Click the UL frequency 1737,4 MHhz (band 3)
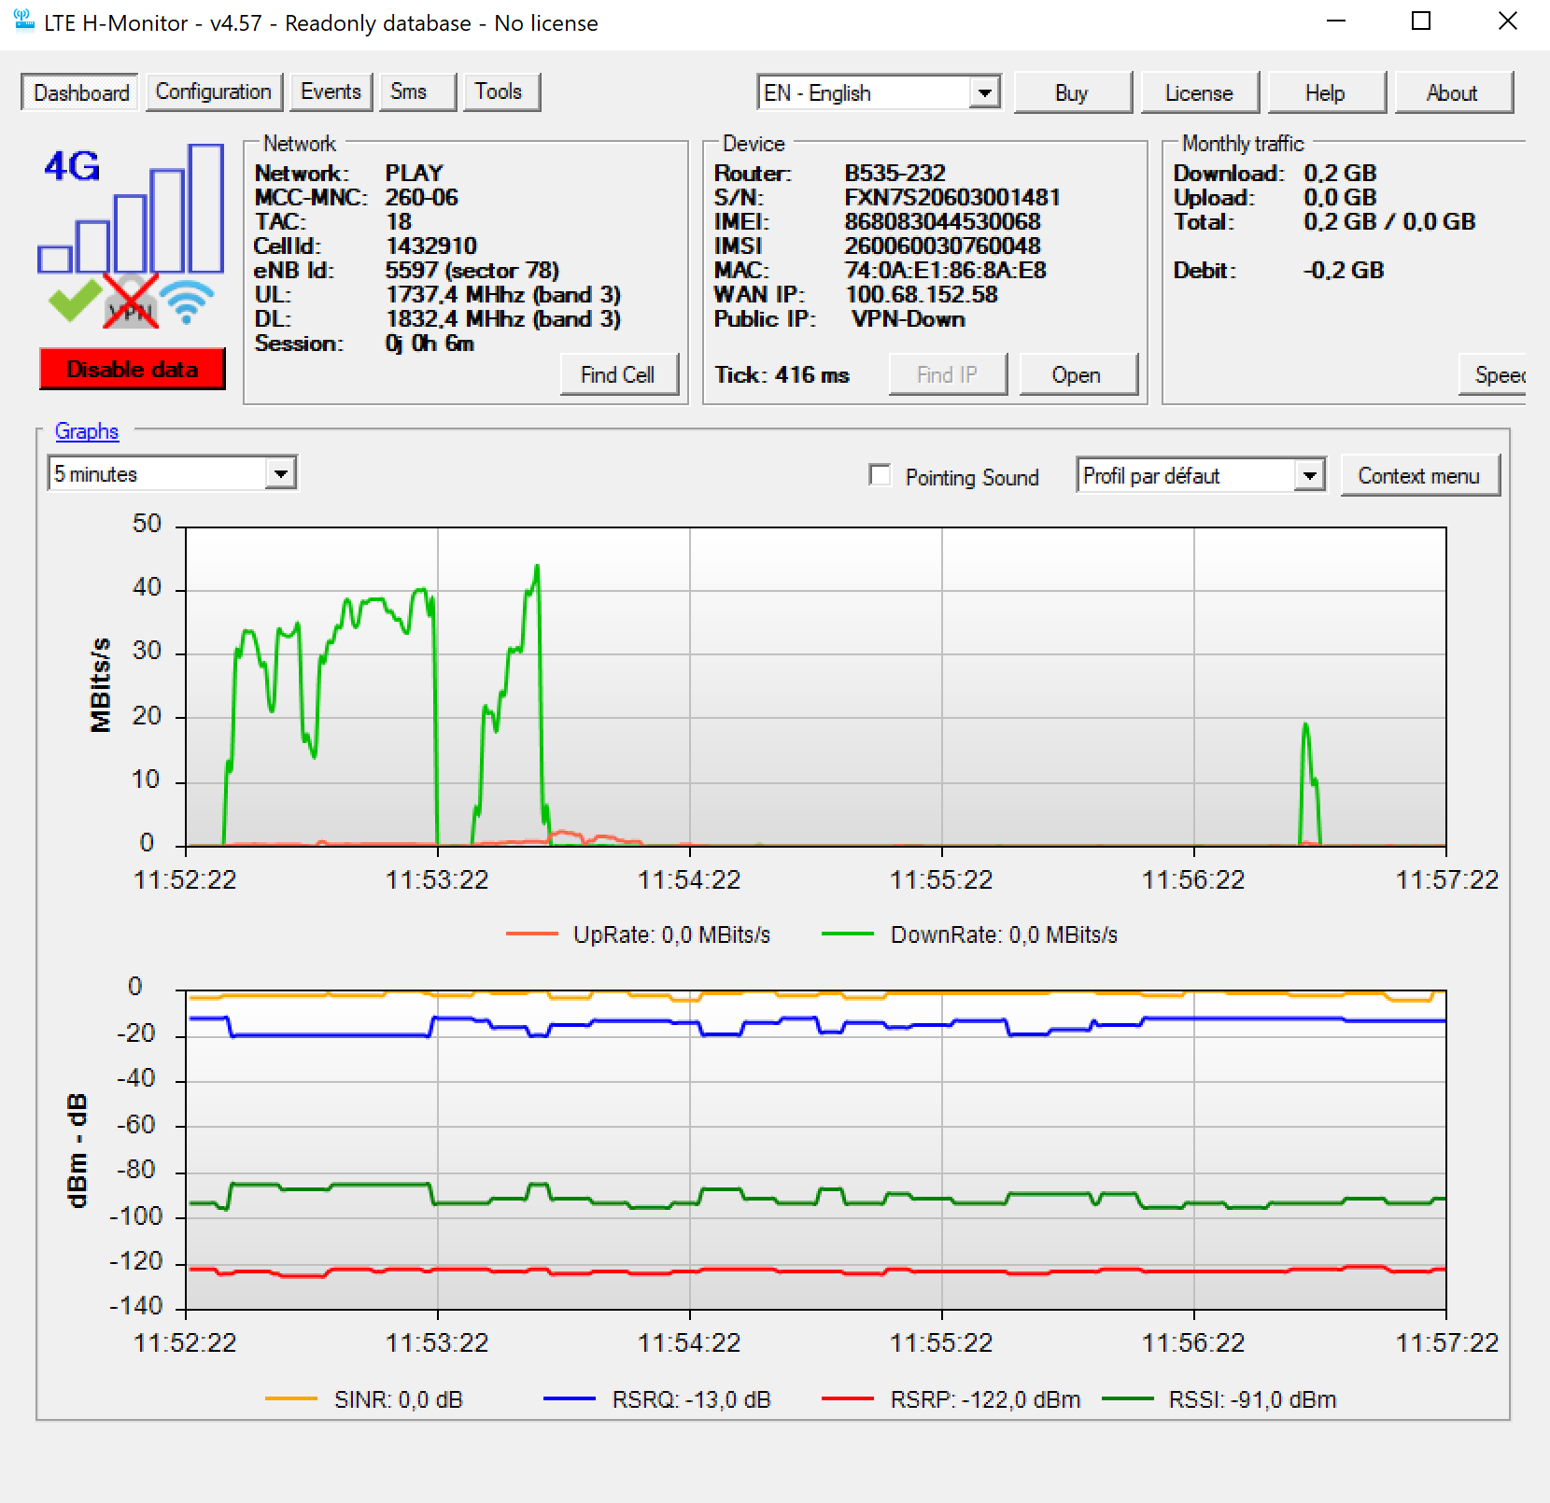 (503, 295)
